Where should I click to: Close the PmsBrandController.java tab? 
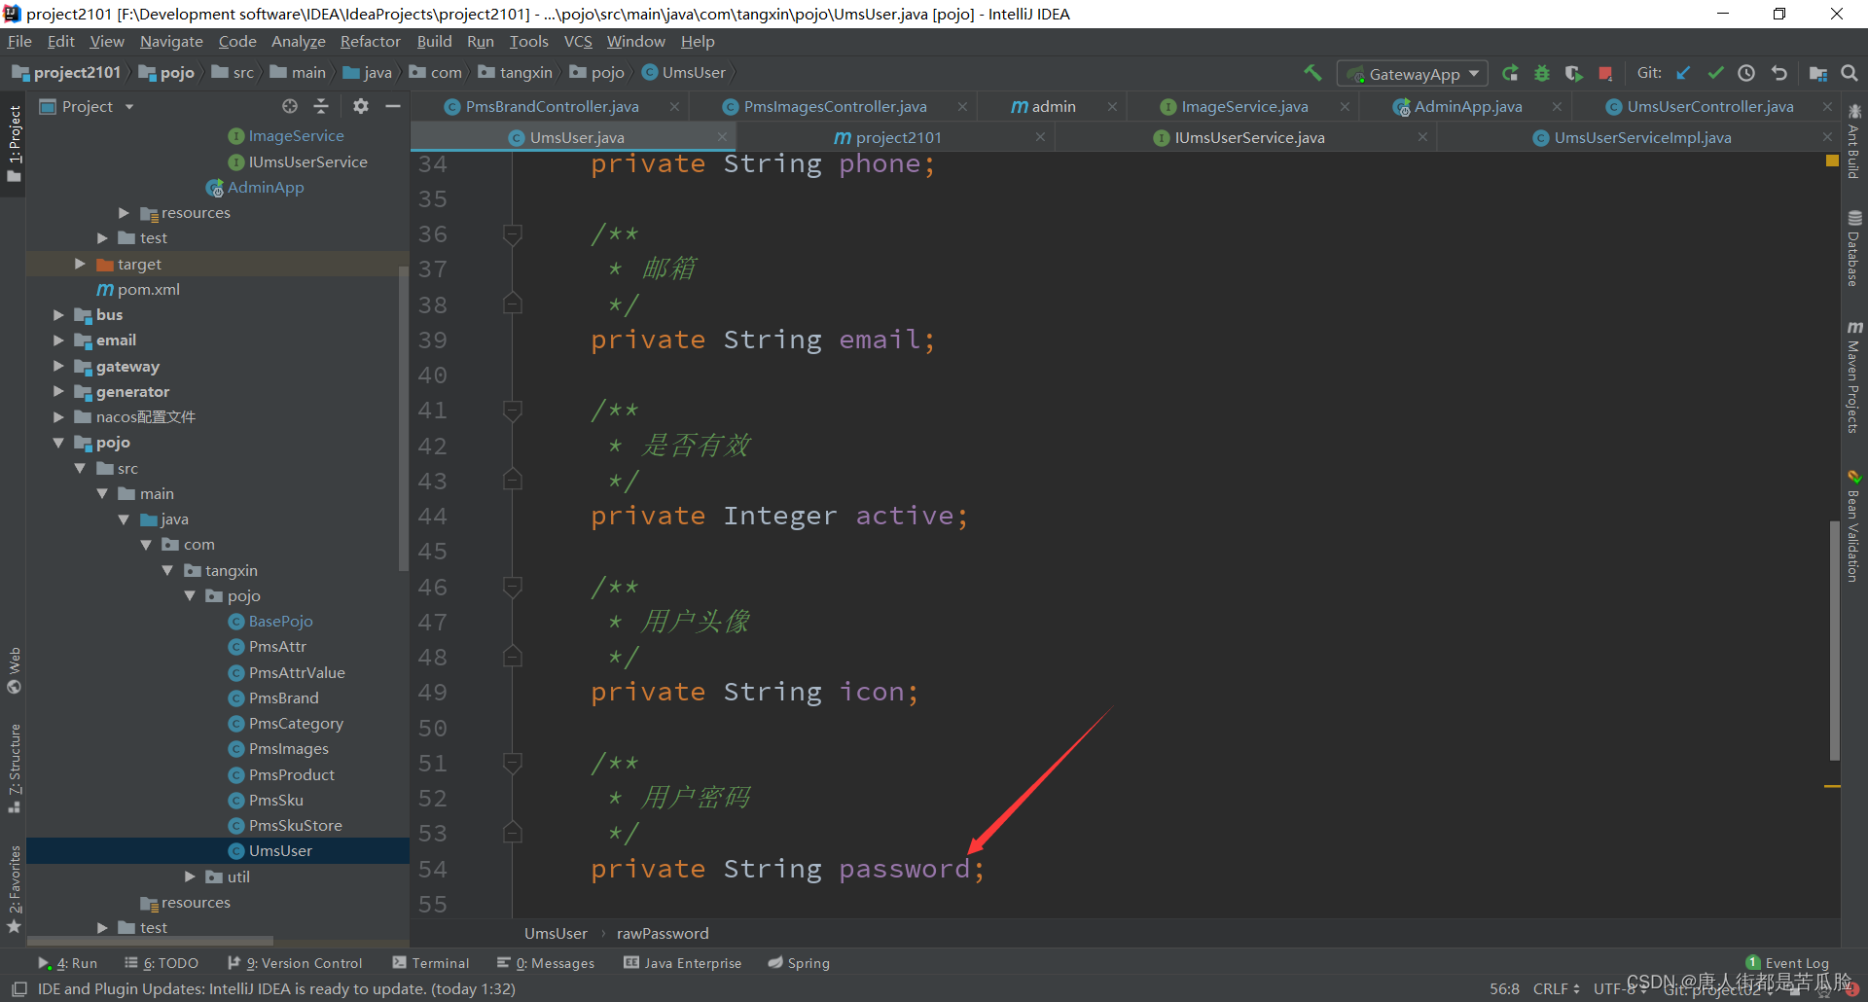point(674,107)
